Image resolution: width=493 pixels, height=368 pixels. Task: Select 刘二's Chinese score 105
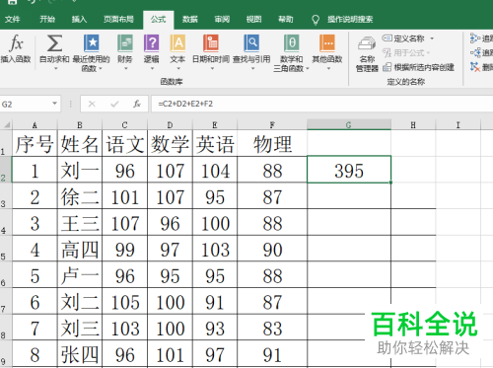pos(125,301)
